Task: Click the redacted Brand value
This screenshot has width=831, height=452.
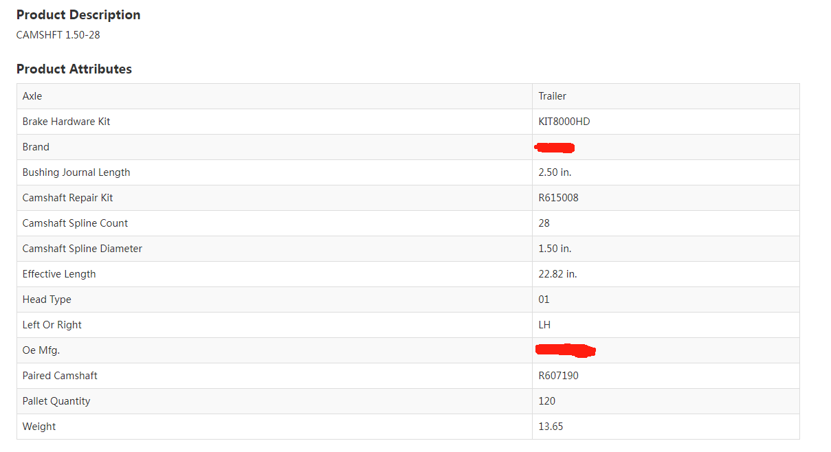Action: click(x=555, y=147)
